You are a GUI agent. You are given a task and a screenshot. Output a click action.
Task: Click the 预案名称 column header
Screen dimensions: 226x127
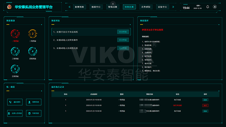[149, 94]
